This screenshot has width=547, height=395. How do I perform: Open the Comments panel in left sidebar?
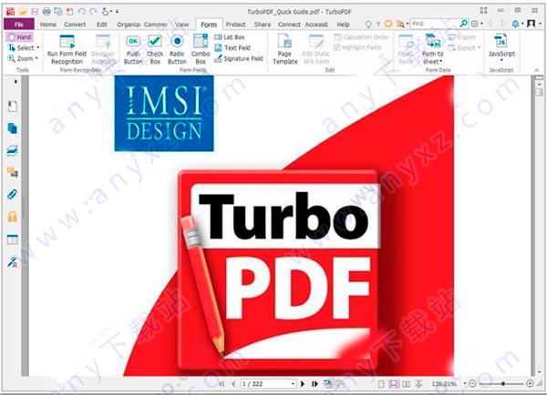13,172
